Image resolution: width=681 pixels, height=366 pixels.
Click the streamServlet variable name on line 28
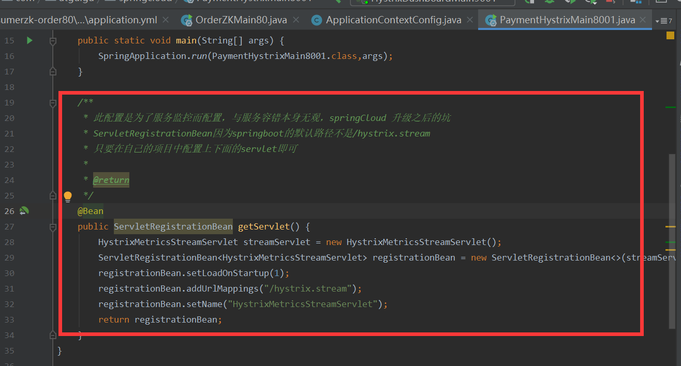[277, 242]
